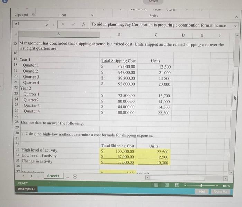
Task: Click cell with 89,800.00 shipping cost
Action: click(x=118, y=78)
